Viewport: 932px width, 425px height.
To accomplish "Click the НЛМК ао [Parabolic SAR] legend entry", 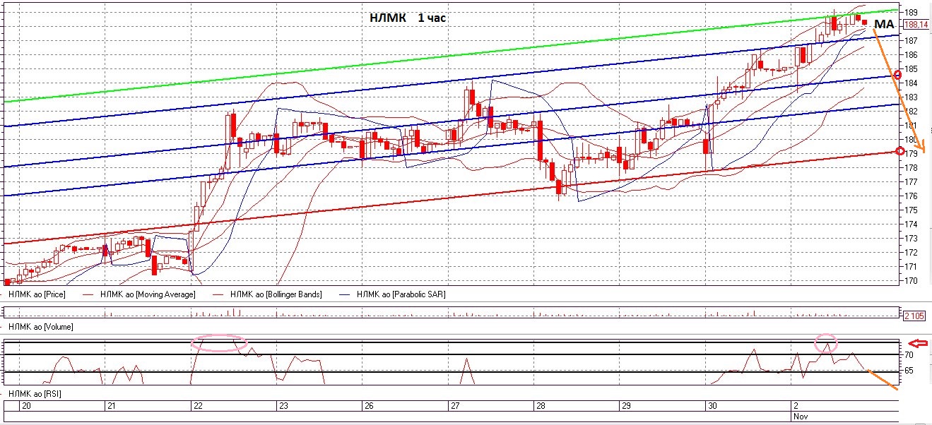I will click(401, 294).
